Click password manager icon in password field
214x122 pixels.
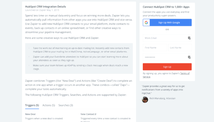point(189,57)
